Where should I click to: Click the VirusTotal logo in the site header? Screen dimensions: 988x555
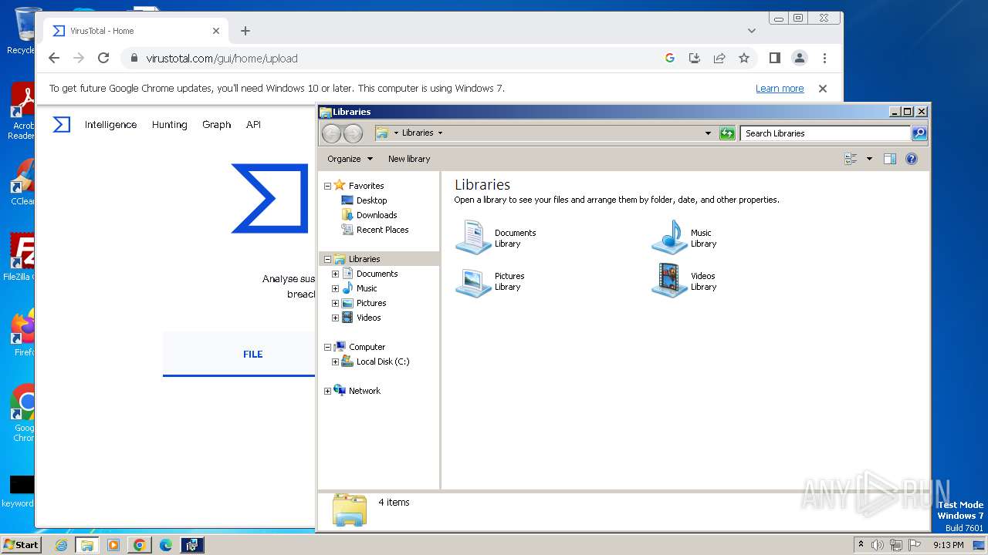(62, 124)
